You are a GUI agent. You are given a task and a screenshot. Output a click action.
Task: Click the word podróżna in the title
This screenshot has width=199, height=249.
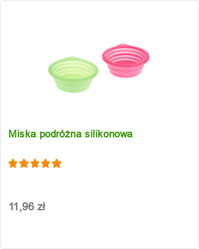60,134
